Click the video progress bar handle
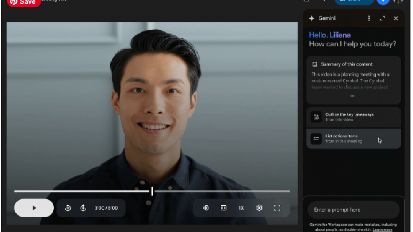This screenshot has width=413, height=232. coord(152,191)
